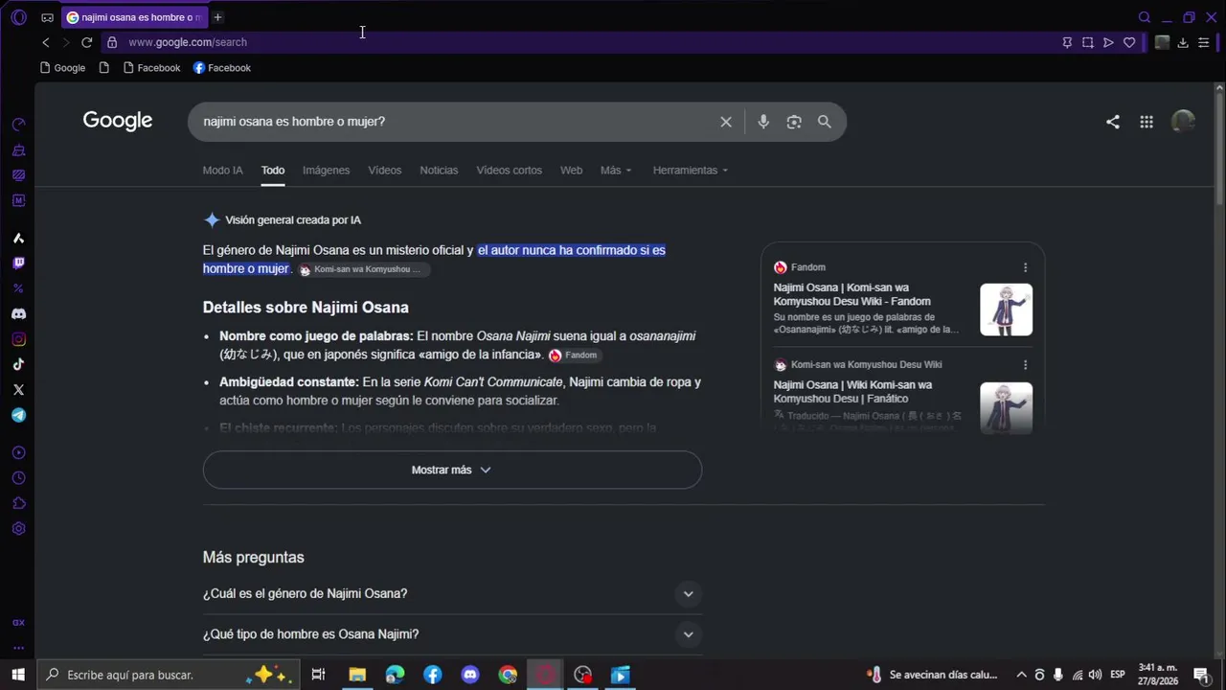Open browser settings gear in sidebar
Image resolution: width=1226 pixels, height=690 pixels.
tap(18, 529)
